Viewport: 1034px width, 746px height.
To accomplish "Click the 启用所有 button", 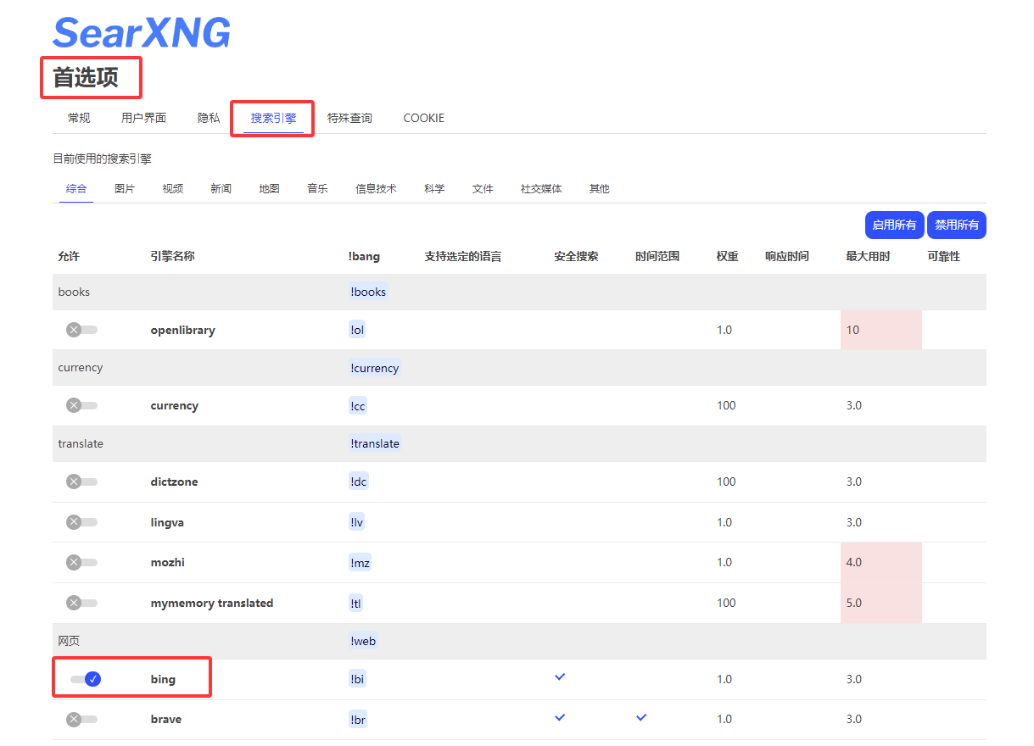I will (894, 225).
